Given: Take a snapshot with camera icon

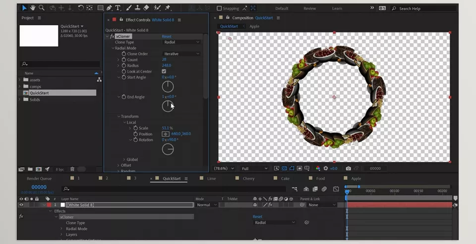Looking at the screenshot, I should 348,168.
